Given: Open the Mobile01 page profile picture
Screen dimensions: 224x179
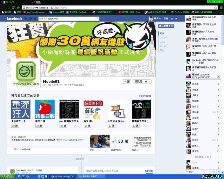Looking at the screenshot, I should pyautogui.click(x=26, y=73).
